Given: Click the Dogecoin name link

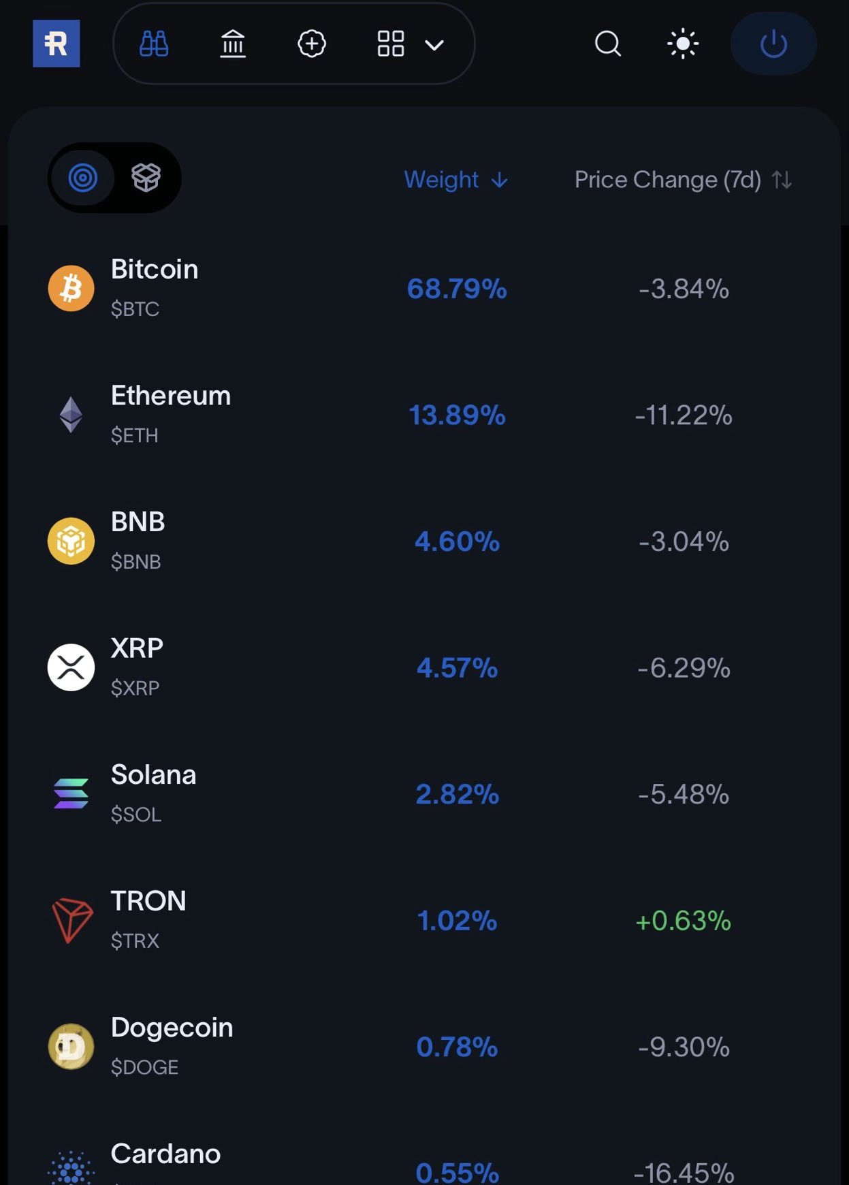Looking at the screenshot, I should pos(172,1028).
